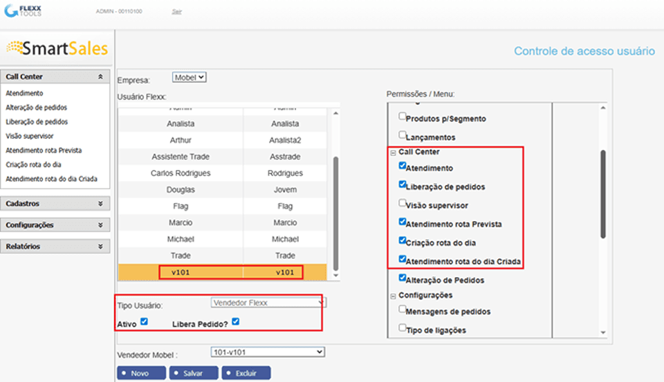Open Atendimento in the sidebar
This screenshot has width=664, height=382.
pyautogui.click(x=24, y=93)
